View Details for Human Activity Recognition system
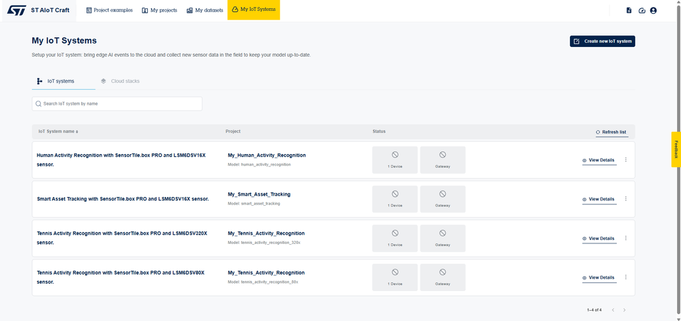The height and width of the screenshot is (321, 681). click(599, 160)
